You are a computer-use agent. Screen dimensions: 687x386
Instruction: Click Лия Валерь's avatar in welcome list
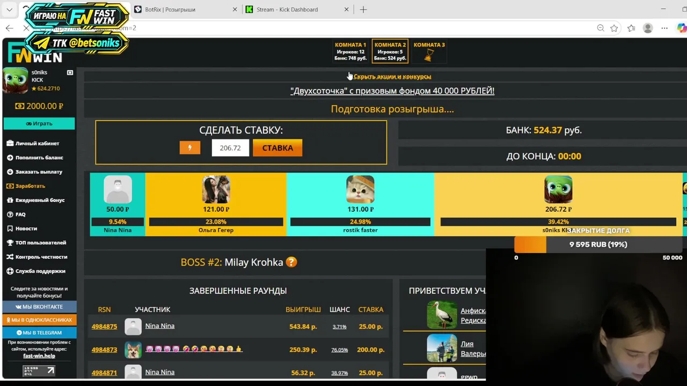[442, 348]
